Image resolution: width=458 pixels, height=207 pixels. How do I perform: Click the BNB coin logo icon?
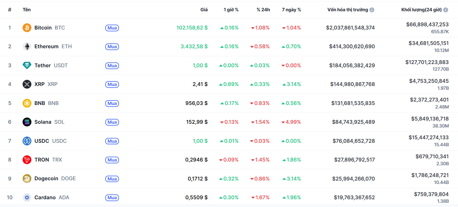(27, 103)
